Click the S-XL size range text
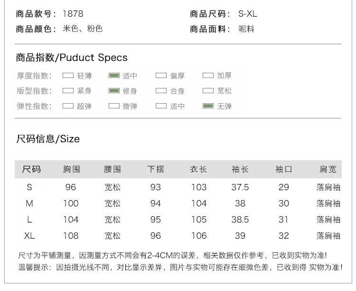This screenshot has height=291, width=356. [248, 14]
